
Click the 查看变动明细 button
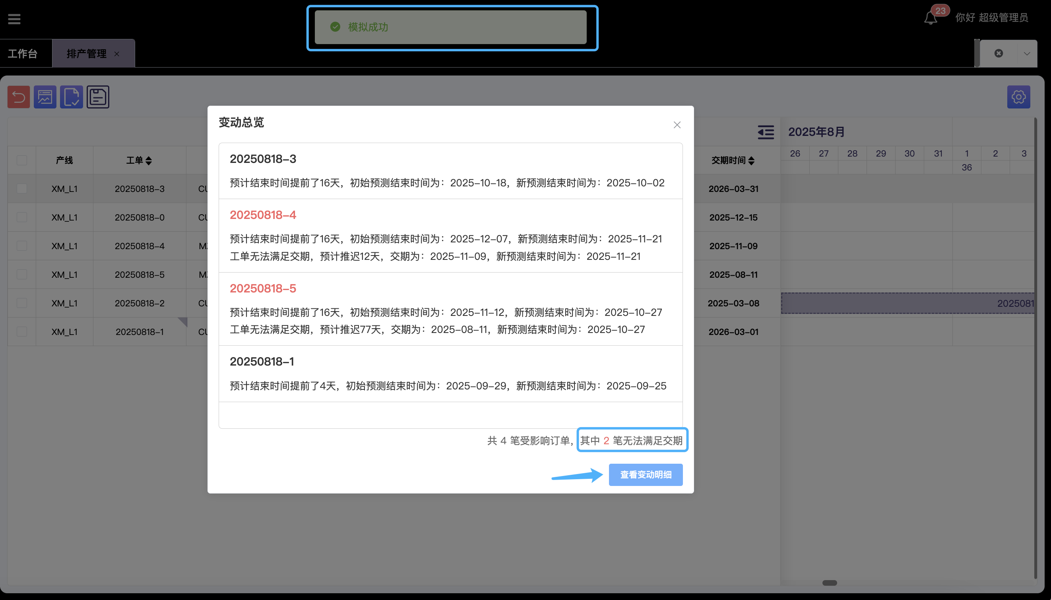[646, 475]
